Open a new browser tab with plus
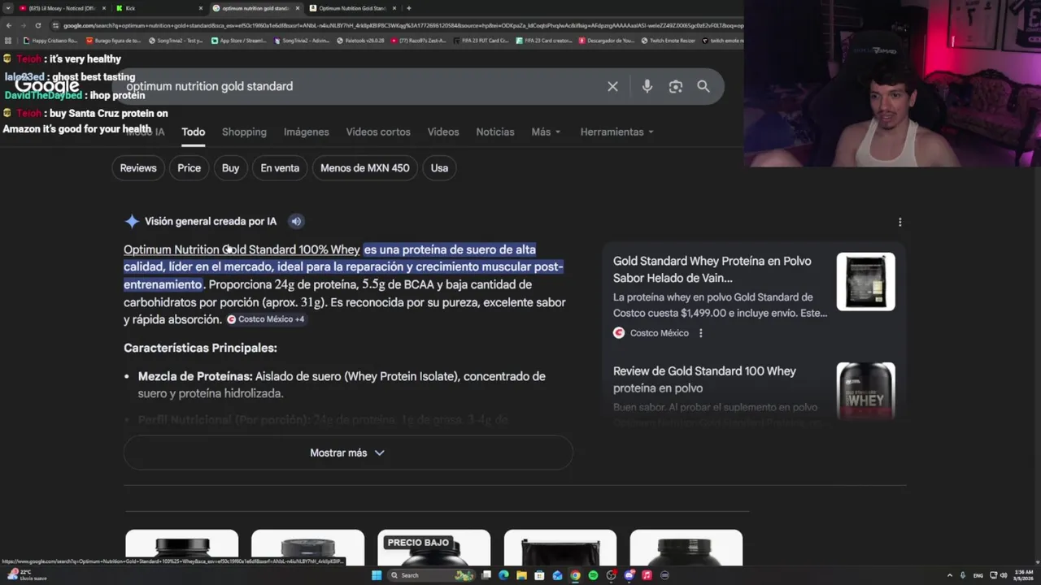The image size is (1041, 585). [x=409, y=8]
